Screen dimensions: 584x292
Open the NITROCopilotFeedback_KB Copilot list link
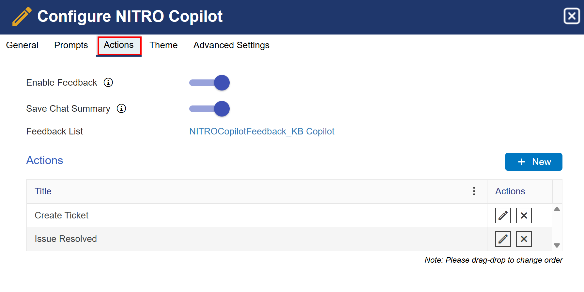tap(262, 132)
